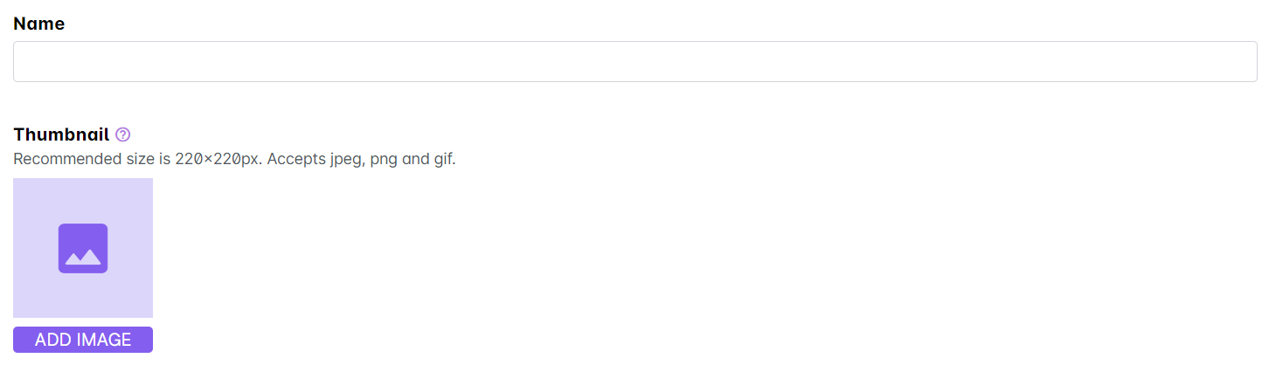This screenshot has width=1269, height=365.
Task: Click the image placeholder icon
Action: coord(83,248)
